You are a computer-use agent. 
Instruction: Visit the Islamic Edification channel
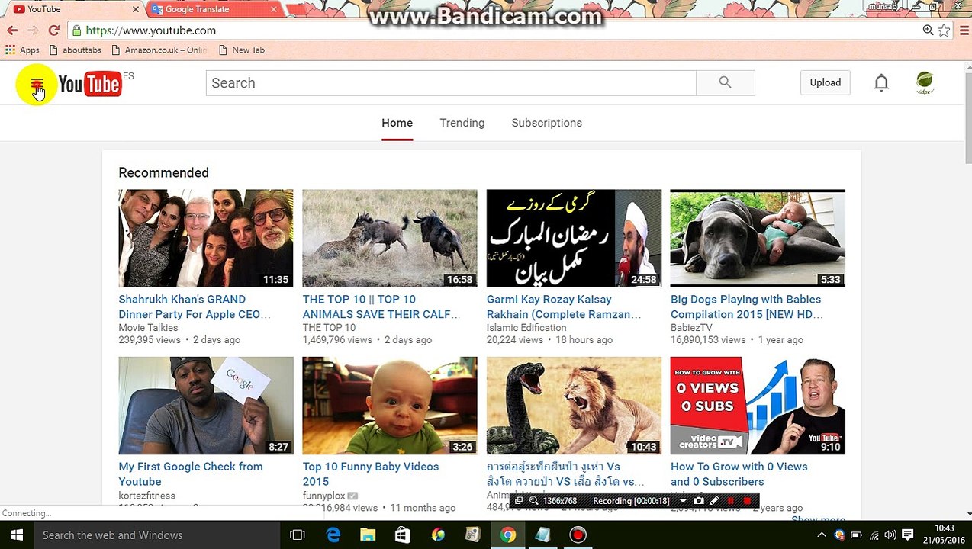526,327
